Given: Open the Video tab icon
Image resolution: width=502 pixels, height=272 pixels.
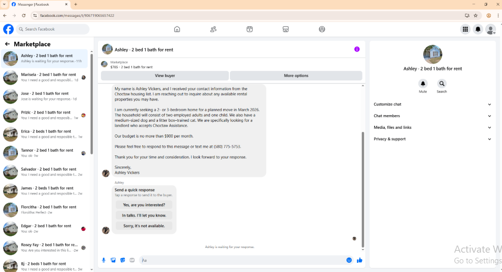Looking at the screenshot, I should click(250, 29).
